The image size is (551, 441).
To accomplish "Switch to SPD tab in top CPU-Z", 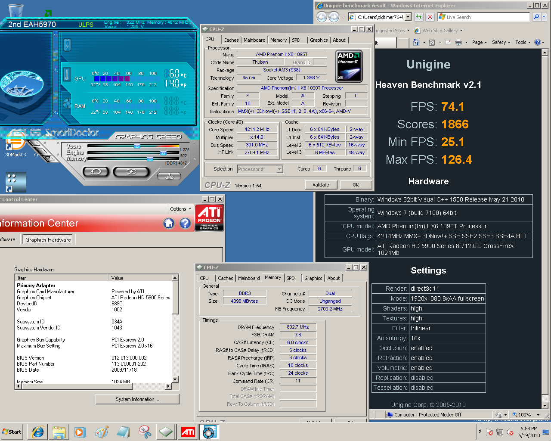I will 296,40.
